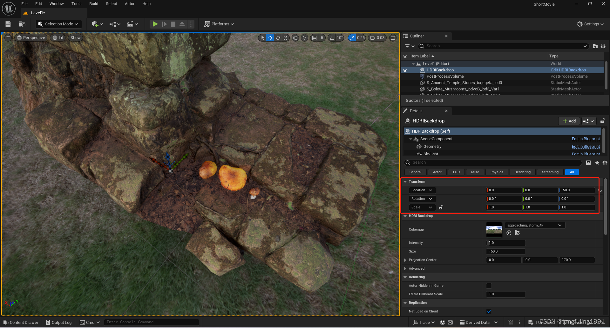610x328 pixels.
Task: Toggle rotation snapping angle icon
Action: [332, 38]
